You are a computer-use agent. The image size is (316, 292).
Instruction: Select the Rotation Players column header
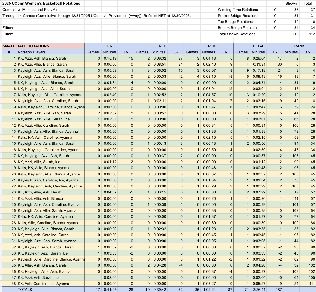[32, 52]
